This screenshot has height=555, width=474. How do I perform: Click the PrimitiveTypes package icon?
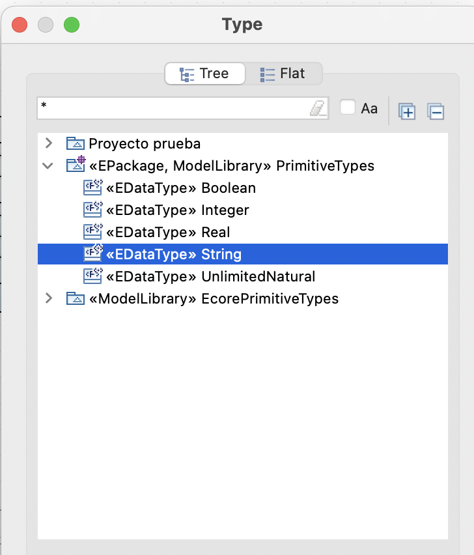tap(76, 165)
